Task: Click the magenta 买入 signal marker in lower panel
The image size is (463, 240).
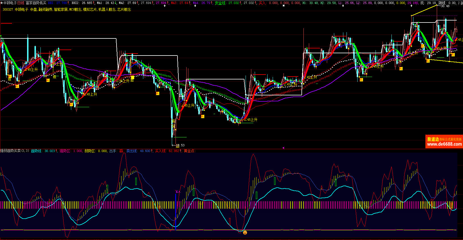Action: pyautogui.click(x=178, y=192)
